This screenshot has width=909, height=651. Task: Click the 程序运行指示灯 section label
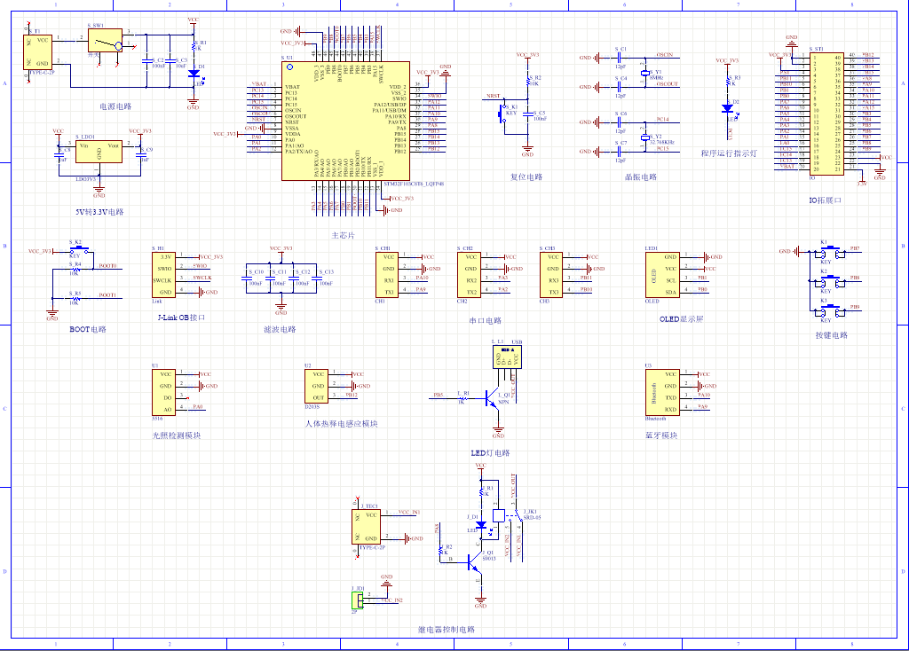click(x=729, y=153)
